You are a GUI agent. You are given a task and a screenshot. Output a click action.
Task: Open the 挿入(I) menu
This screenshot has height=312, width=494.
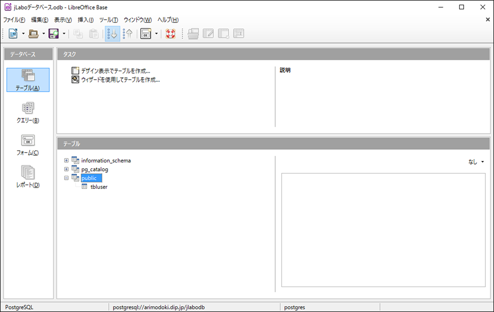86,20
